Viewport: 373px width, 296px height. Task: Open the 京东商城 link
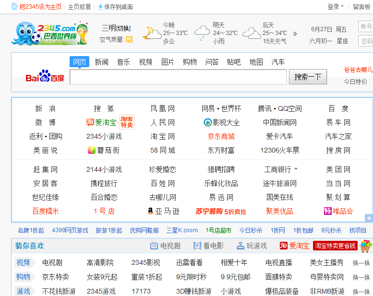(x=221, y=136)
